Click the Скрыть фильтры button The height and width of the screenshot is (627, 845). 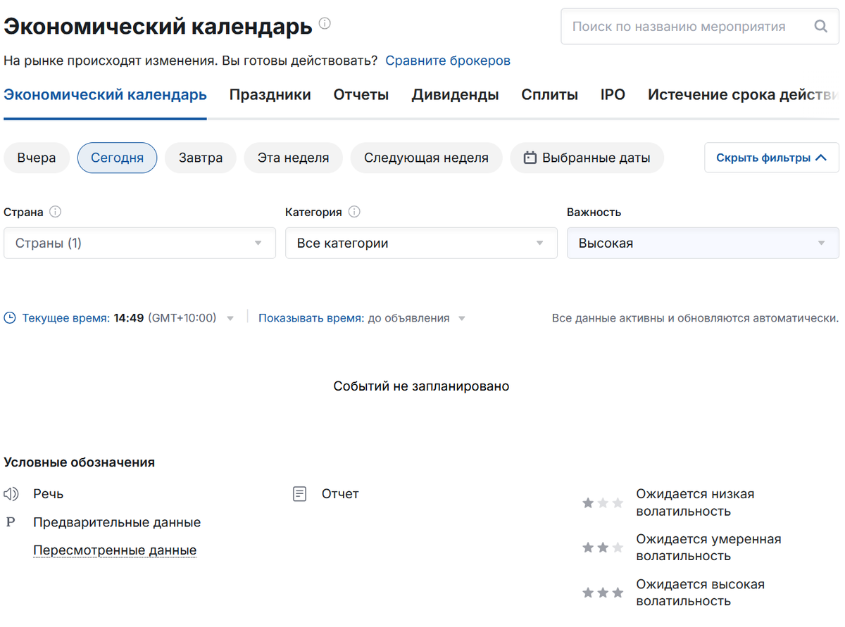pyautogui.click(x=771, y=158)
